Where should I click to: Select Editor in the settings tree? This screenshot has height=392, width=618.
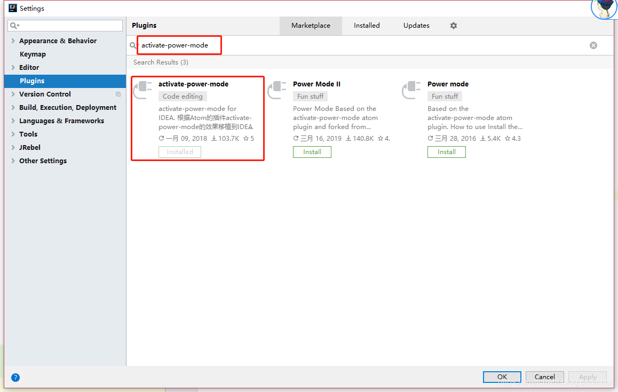29,67
